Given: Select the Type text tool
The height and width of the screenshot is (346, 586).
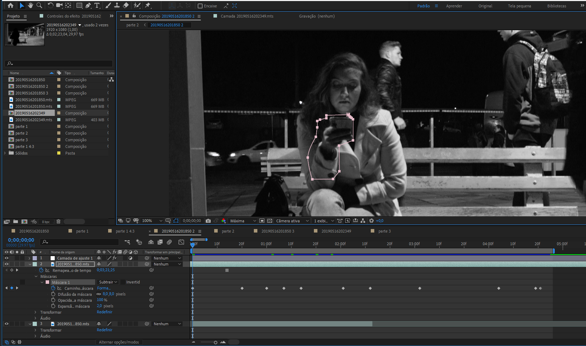Looking at the screenshot, I should point(97,6).
